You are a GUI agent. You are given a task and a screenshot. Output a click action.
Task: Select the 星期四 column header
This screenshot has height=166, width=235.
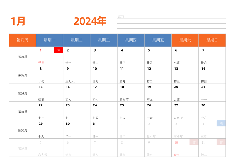pos(131,40)
